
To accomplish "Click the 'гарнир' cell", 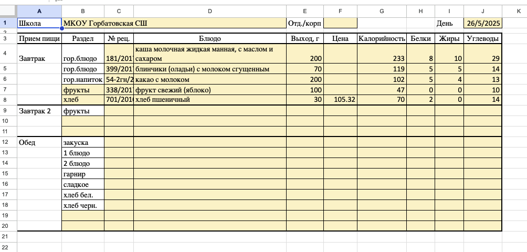I will (83, 174).
